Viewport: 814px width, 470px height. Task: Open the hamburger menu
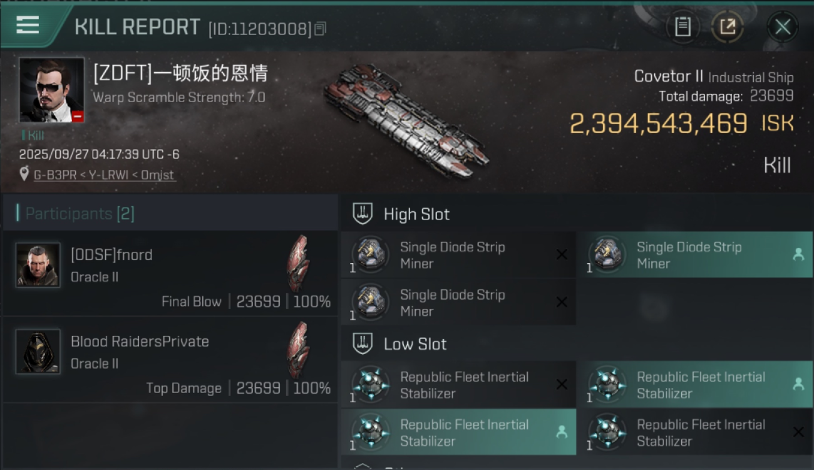(x=28, y=25)
